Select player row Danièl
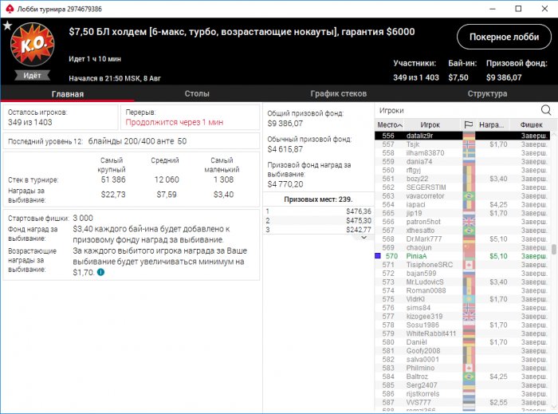Screen dimensions: 558x414 462,342
